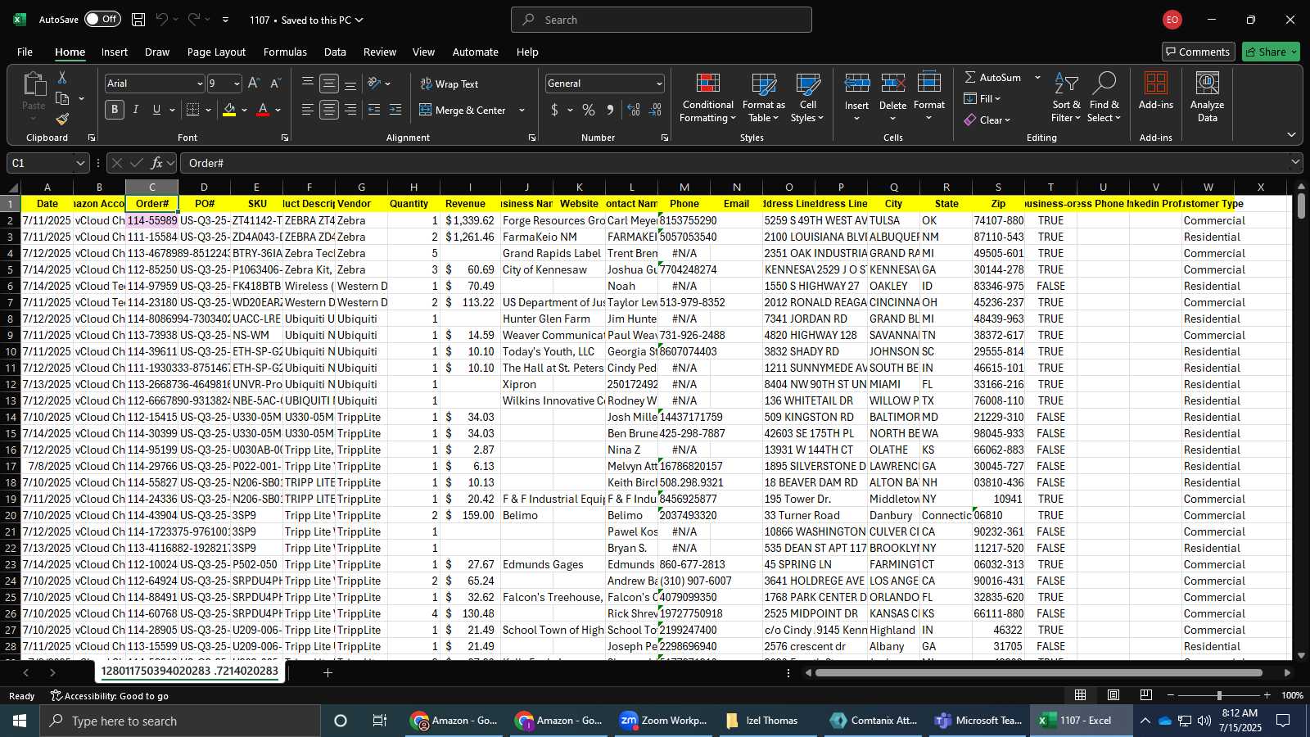Click the Merge & Center button
The image size is (1310, 737).
pos(463,110)
